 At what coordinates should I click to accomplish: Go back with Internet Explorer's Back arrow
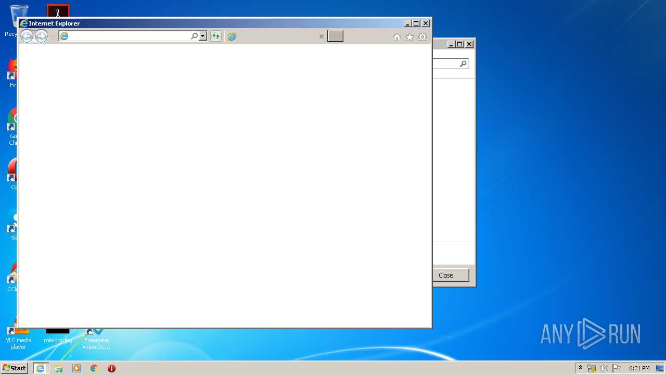coord(27,36)
